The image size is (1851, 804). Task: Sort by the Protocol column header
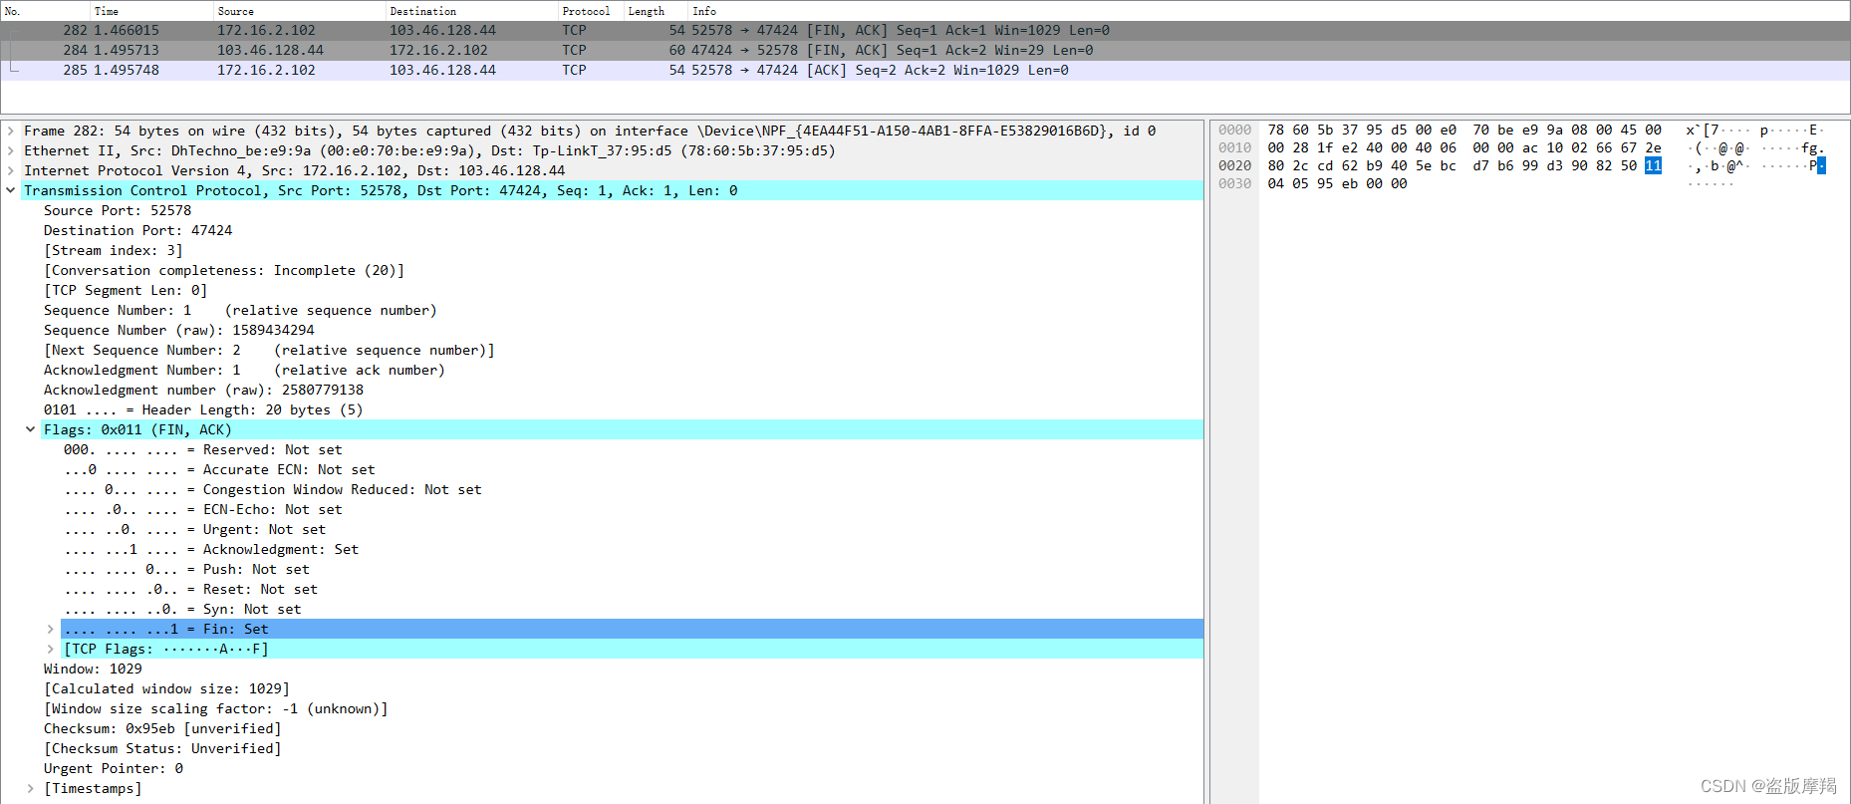tap(591, 11)
